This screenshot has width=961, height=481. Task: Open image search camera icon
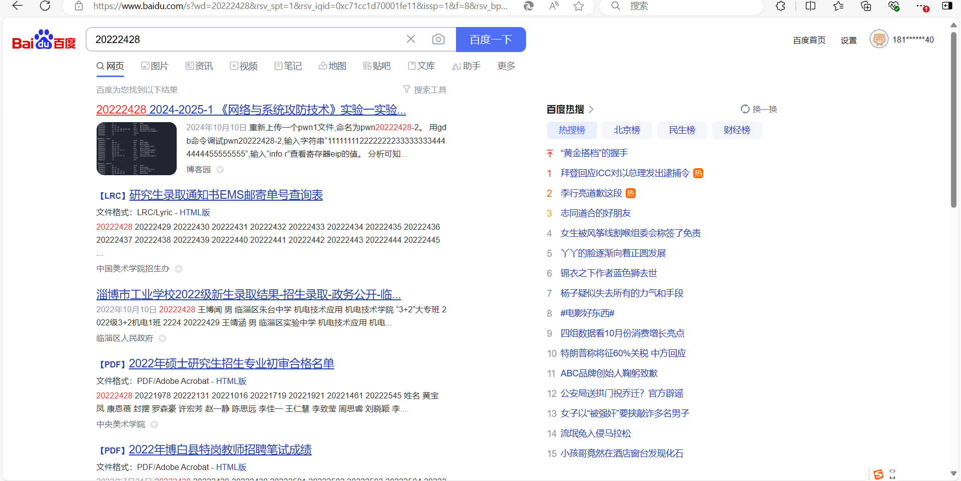pos(438,39)
